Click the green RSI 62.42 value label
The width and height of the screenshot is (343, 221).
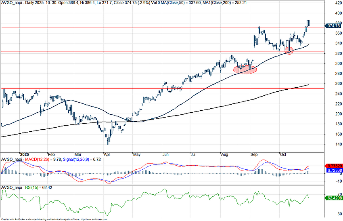333,198
